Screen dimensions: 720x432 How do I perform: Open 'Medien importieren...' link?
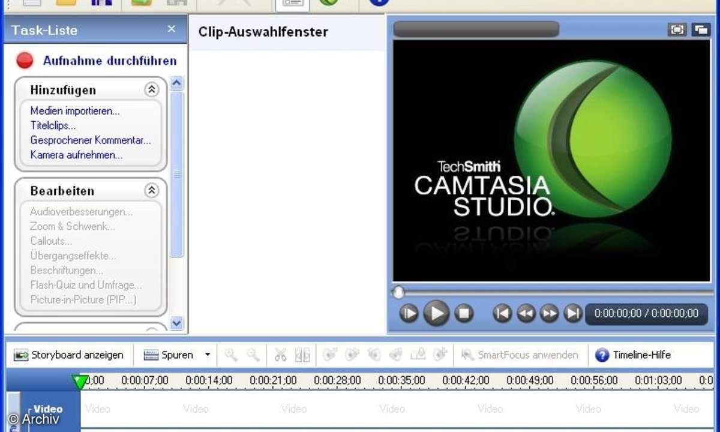pos(75,111)
